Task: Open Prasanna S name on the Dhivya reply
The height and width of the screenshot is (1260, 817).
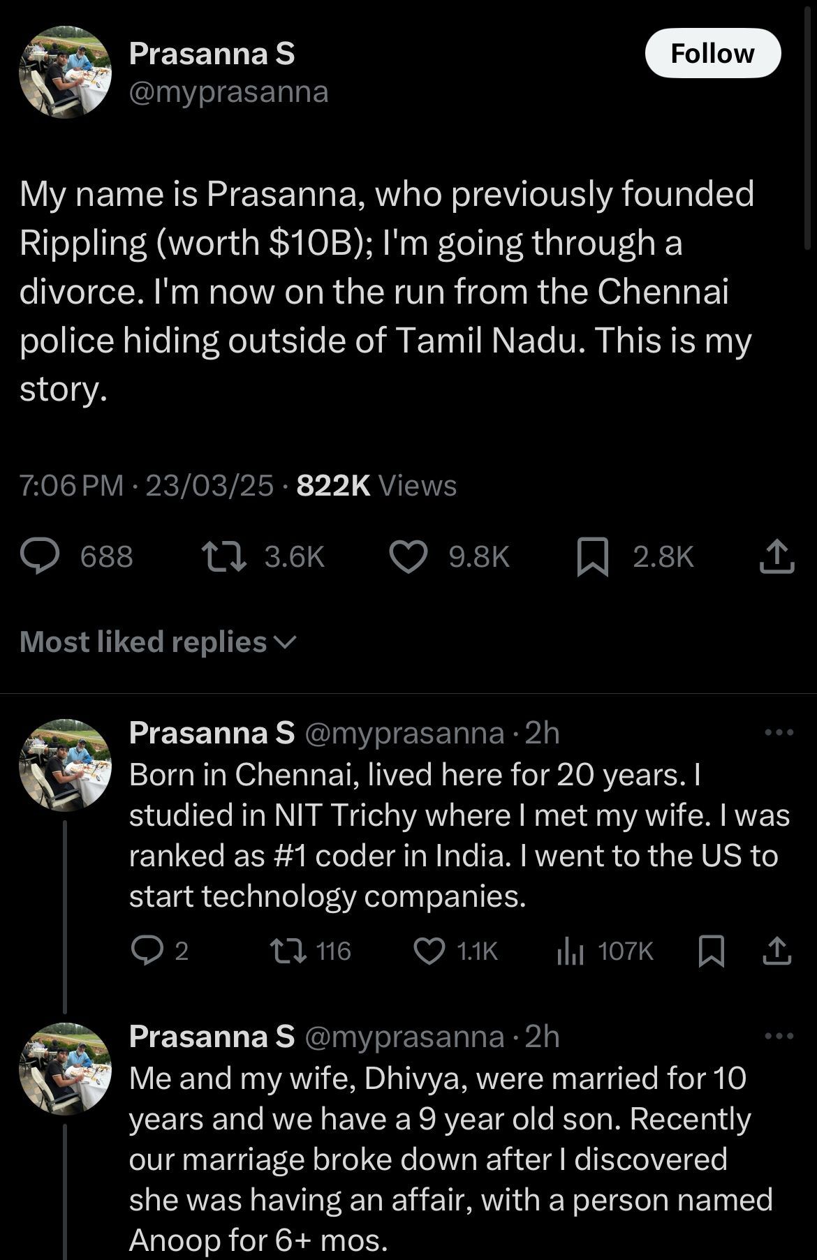Action: point(212,1037)
